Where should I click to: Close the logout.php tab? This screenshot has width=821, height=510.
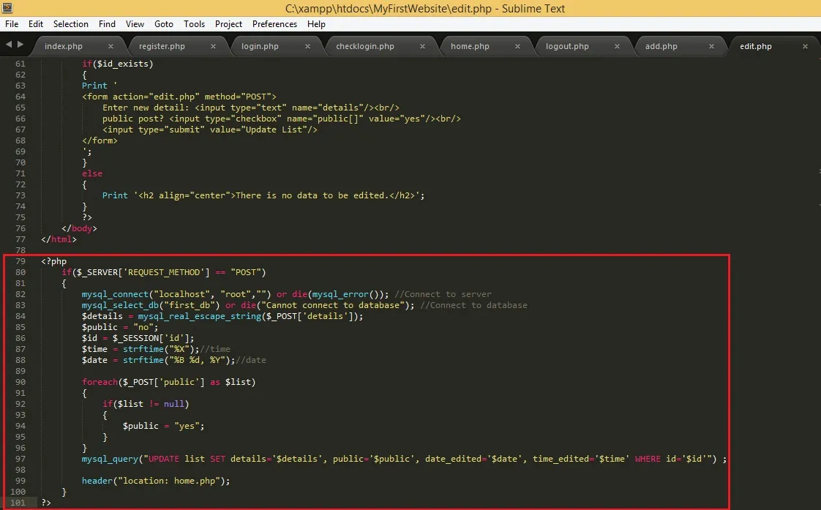tap(617, 46)
